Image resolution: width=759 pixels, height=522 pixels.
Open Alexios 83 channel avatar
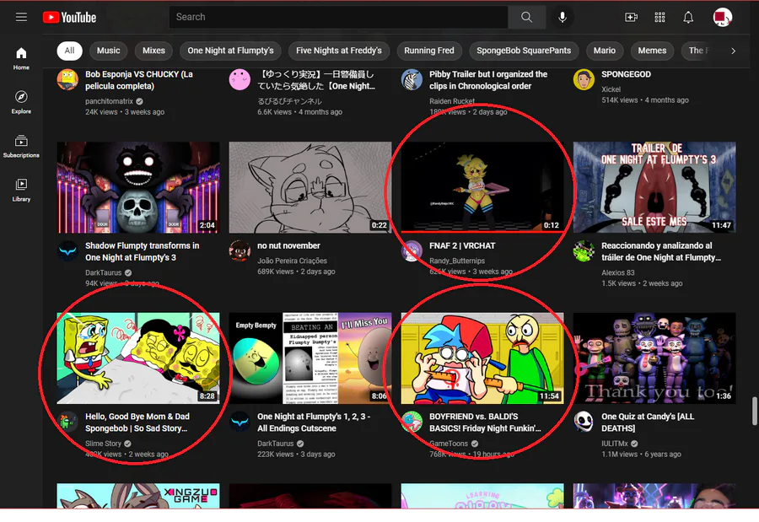point(584,250)
